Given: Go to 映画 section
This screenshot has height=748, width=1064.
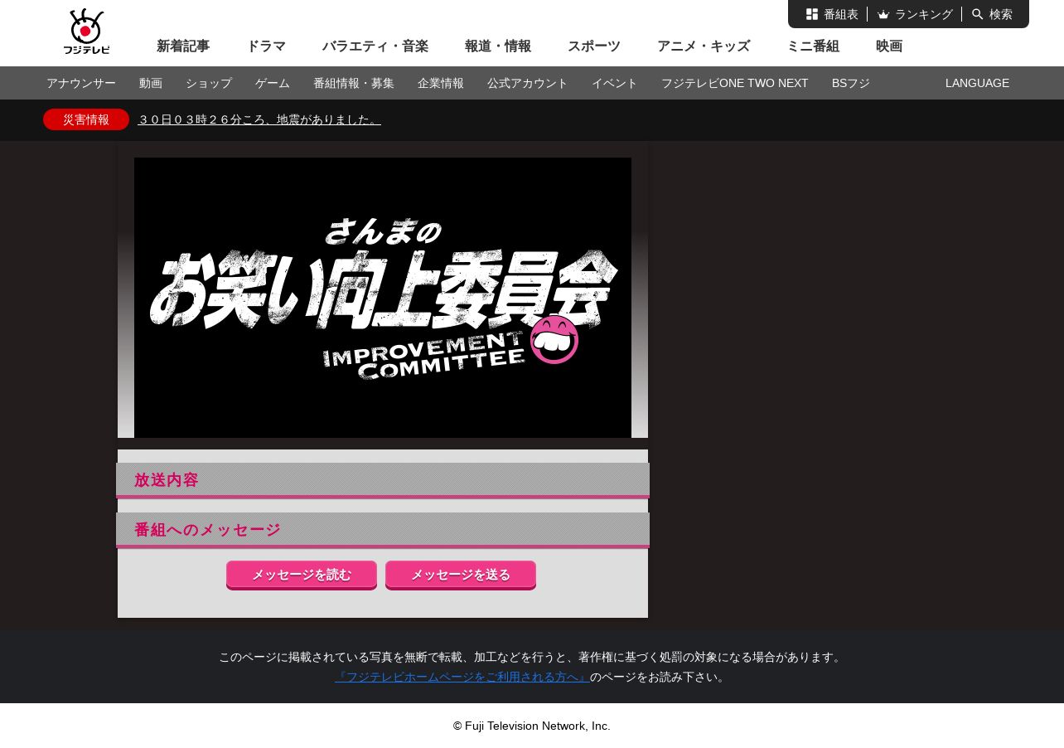Looking at the screenshot, I should pos(889,46).
